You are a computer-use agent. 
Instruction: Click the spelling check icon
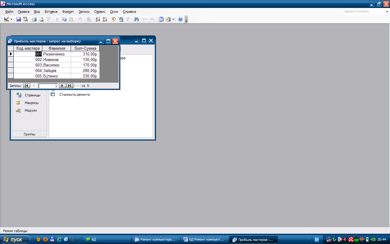pos(48,19)
